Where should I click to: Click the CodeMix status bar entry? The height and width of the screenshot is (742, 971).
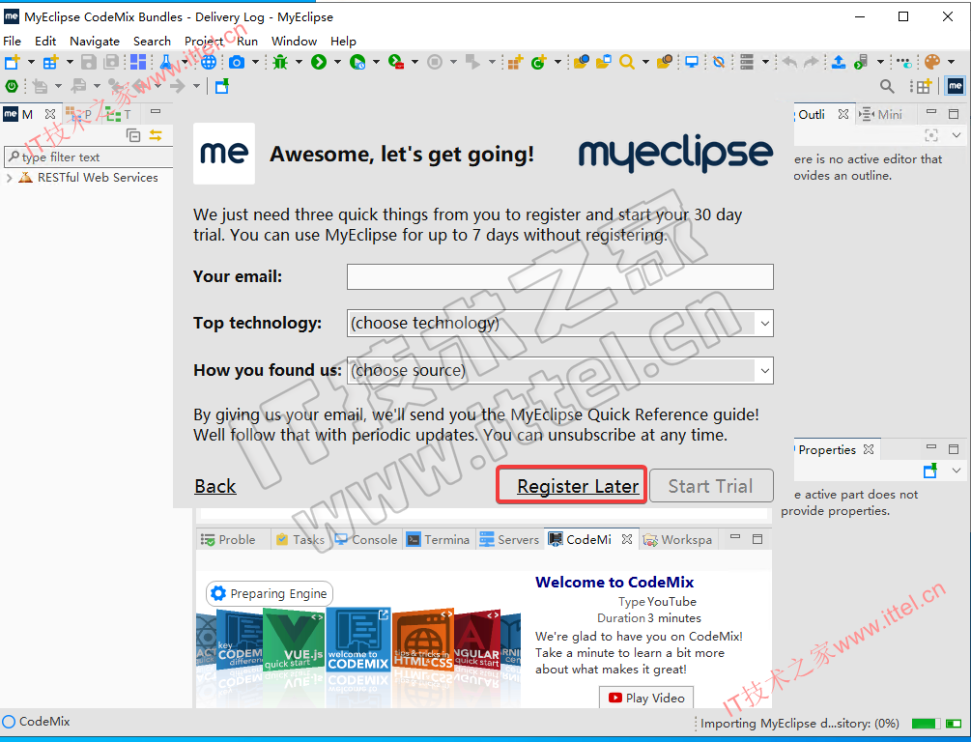[x=36, y=722]
